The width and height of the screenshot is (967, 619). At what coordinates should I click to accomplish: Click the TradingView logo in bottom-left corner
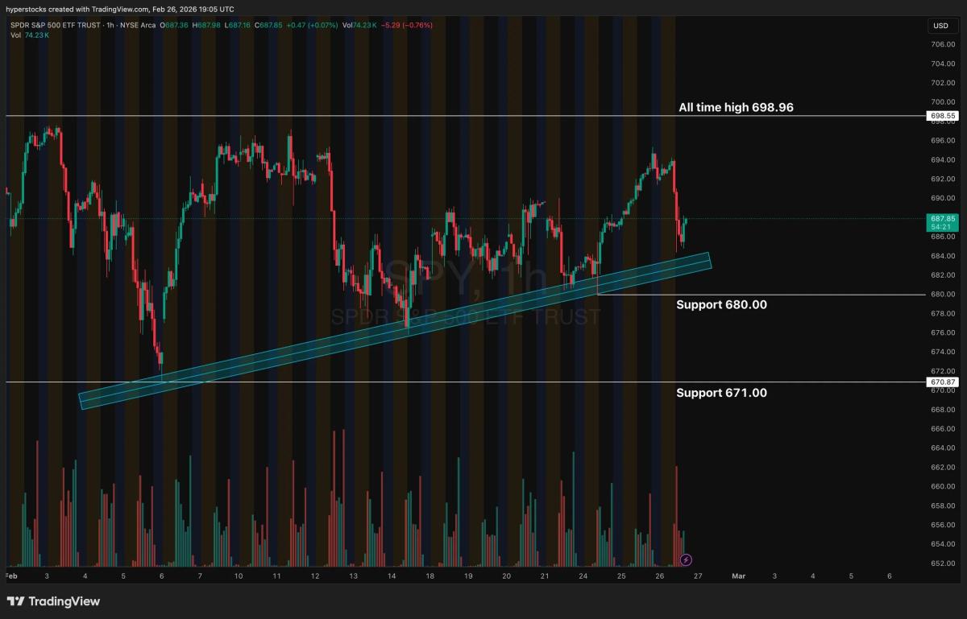[52, 601]
